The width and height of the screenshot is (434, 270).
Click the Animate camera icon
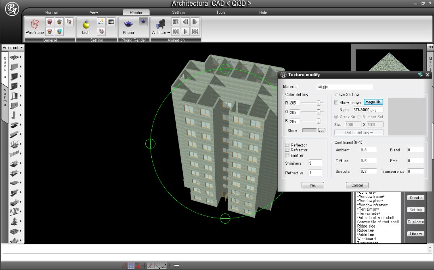(161, 25)
